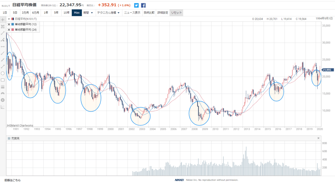Collapse the 日経平均(N101/T) legend
Screen dimensions: 335x183
tap(9, 19)
